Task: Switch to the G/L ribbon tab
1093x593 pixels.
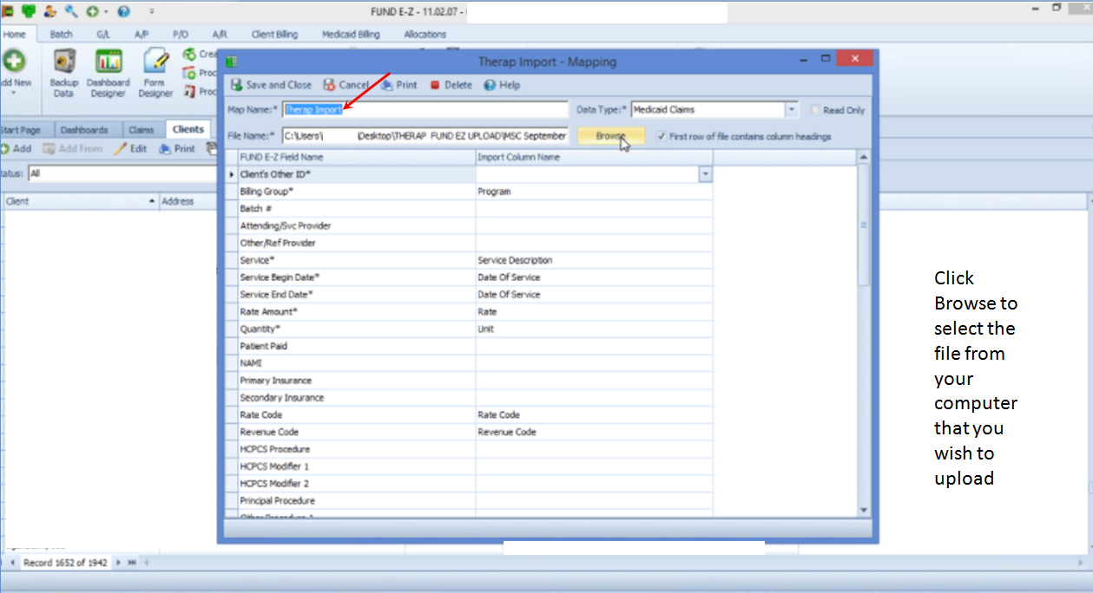Action: [103, 35]
